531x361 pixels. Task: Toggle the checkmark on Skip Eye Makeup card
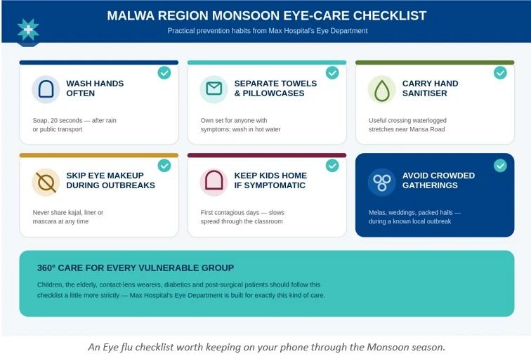[x=164, y=166]
